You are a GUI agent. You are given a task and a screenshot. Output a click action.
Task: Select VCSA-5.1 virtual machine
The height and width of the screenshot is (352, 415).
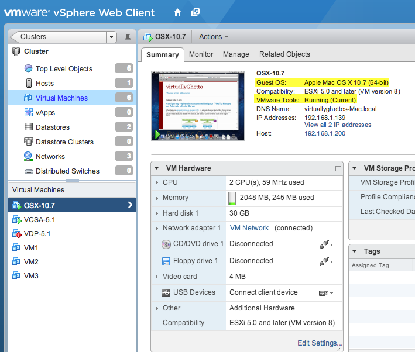pos(72,219)
